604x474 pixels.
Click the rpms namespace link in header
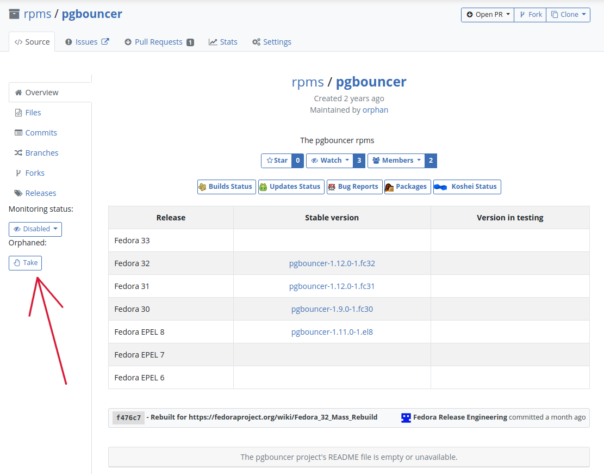pyautogui.click(x=38, y=14)
